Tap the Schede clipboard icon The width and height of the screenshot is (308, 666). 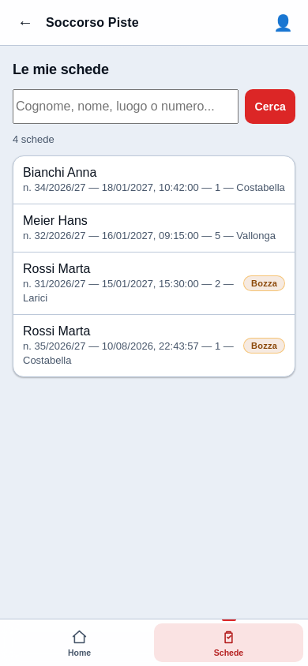pyautogui.click(x=228, y=637)
